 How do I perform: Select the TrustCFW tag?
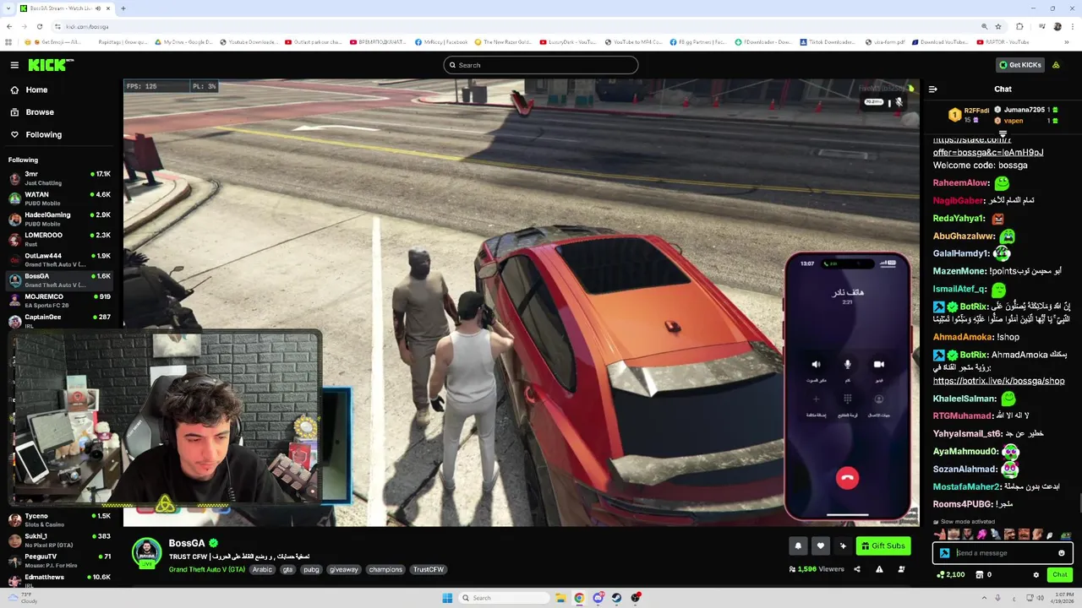[429, 569]
